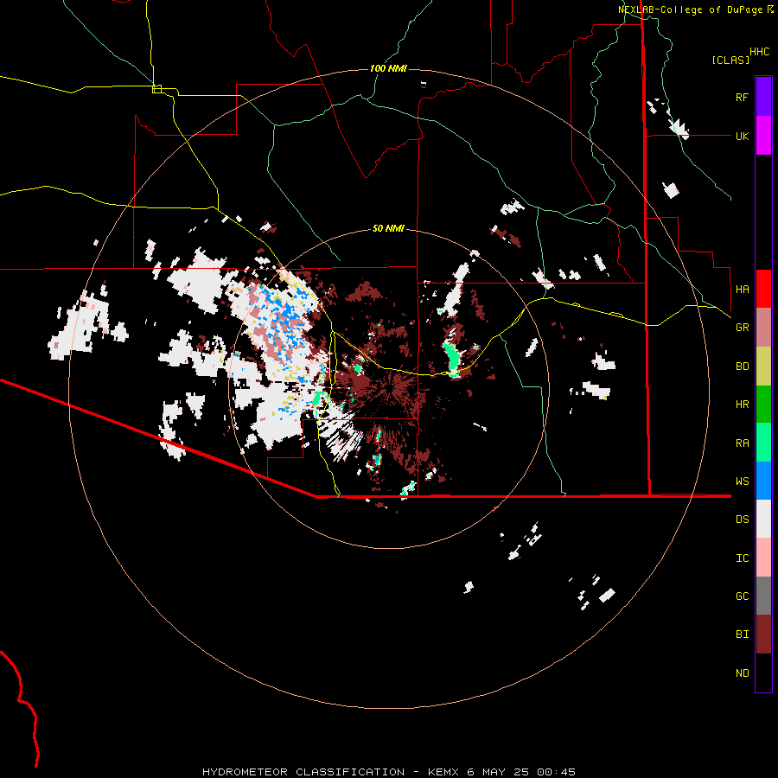Click the WS blue color swatch
Viewport: 778px width, 778px height.
click(763, 481)
